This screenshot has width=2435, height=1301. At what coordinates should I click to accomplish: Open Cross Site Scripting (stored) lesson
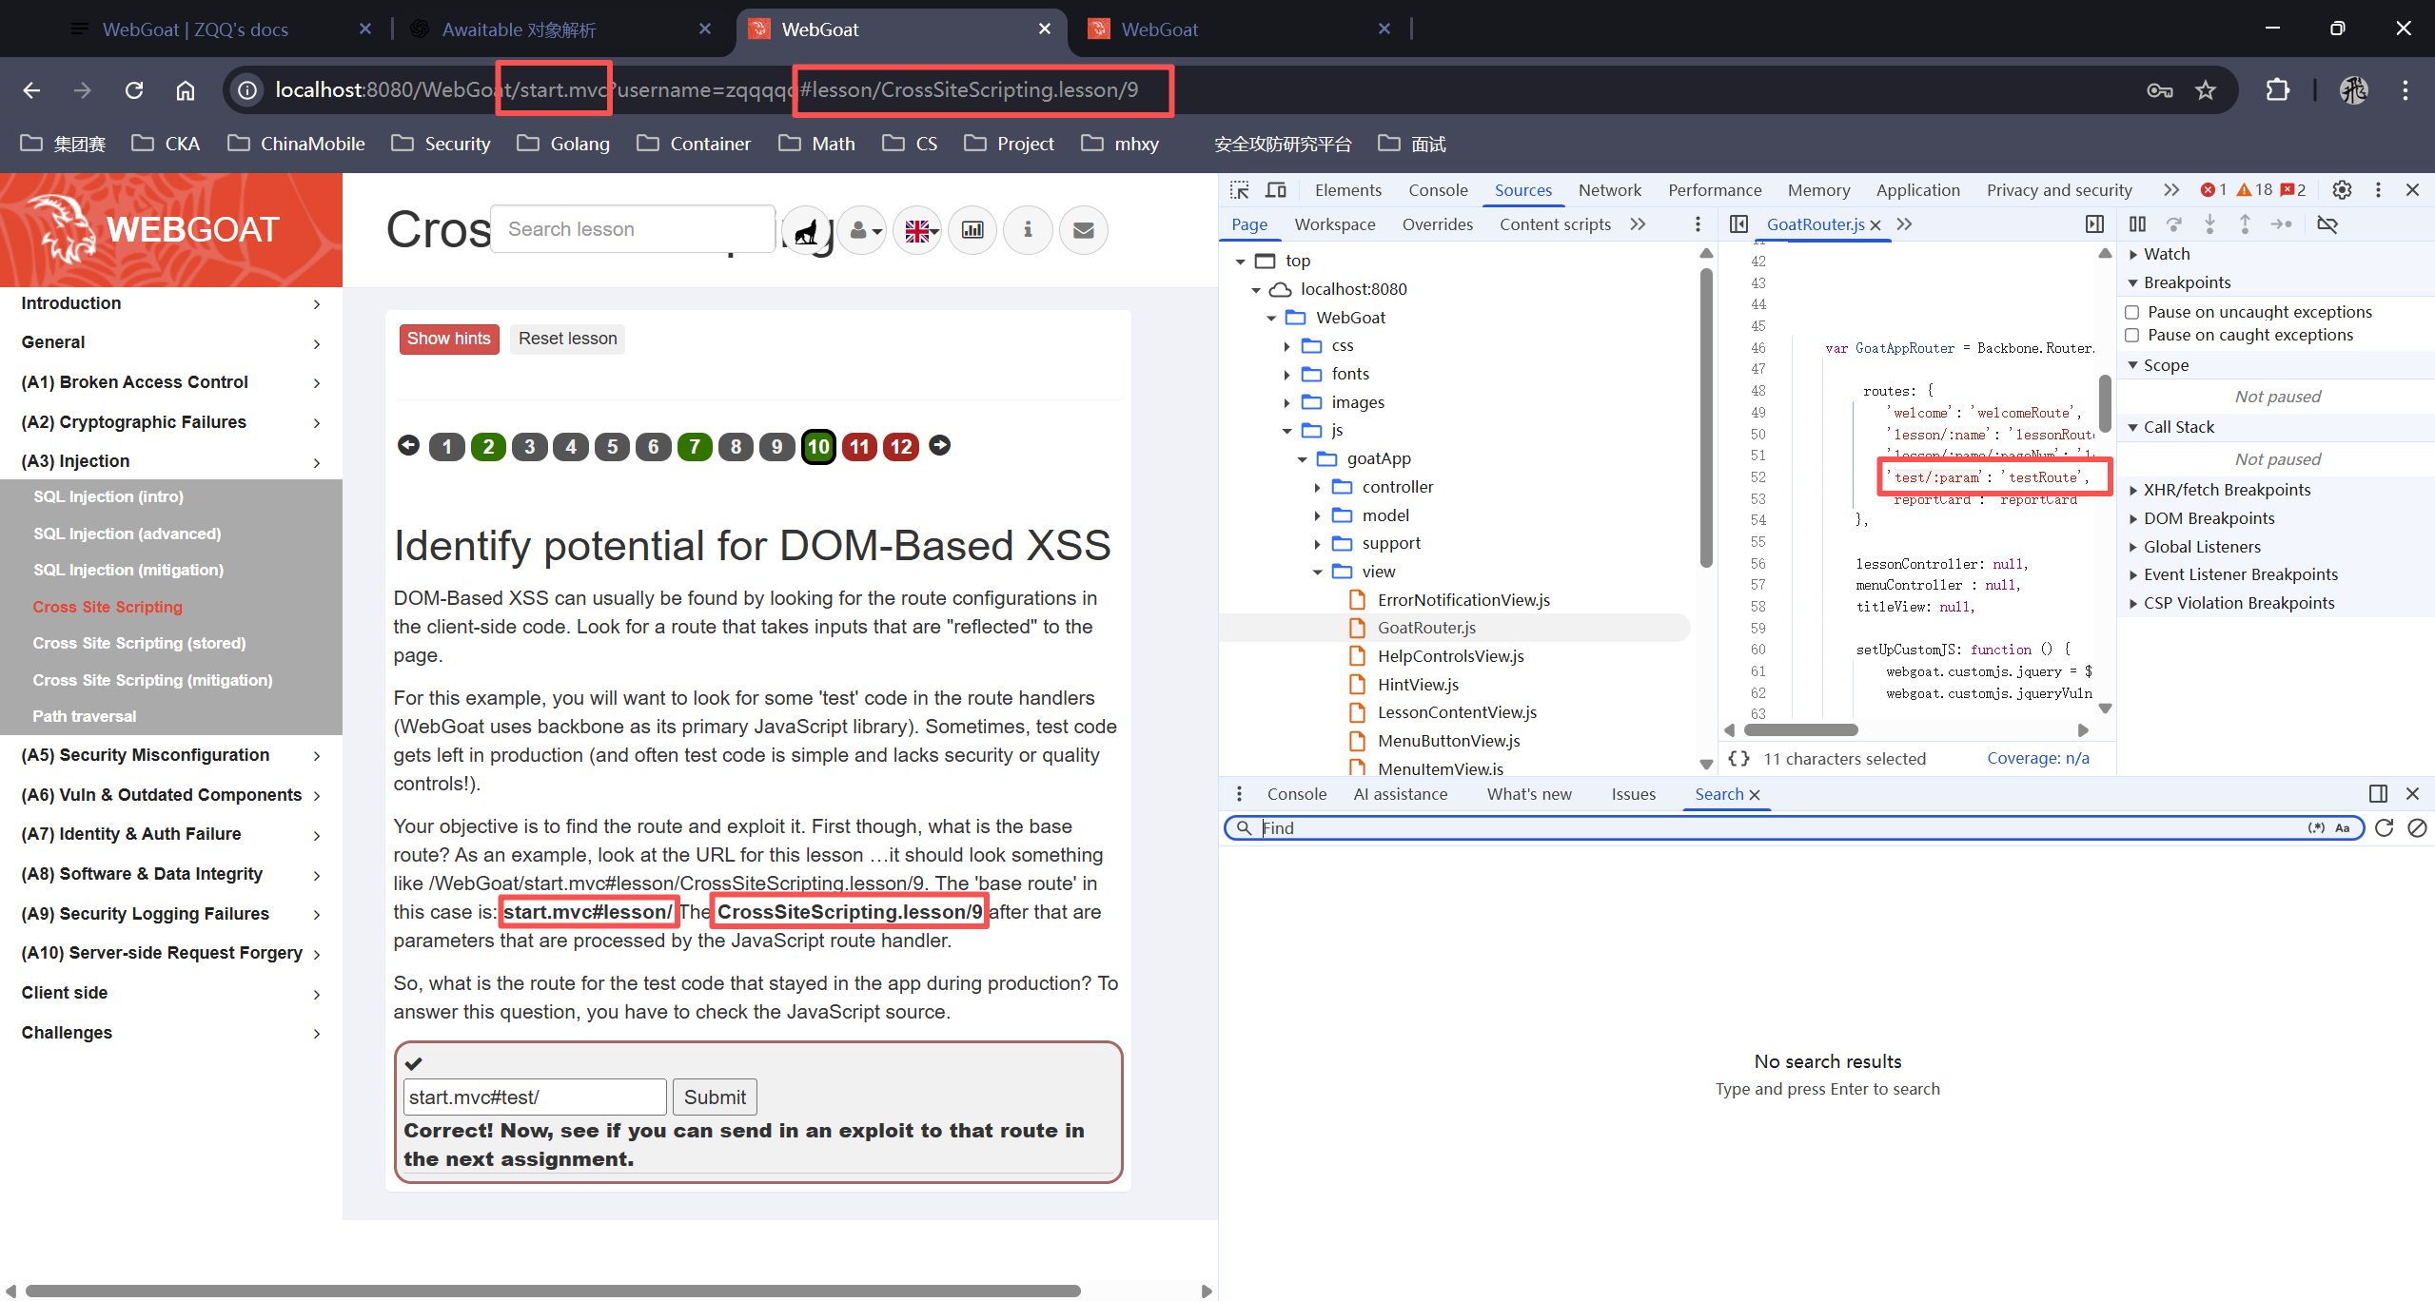139,643
